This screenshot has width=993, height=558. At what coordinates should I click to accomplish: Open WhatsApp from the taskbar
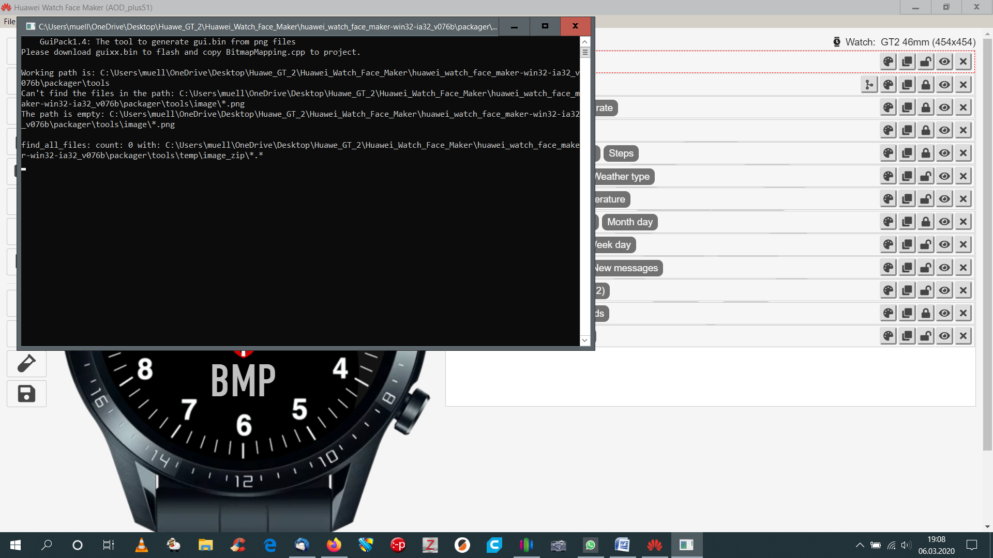tap(591, 545)
